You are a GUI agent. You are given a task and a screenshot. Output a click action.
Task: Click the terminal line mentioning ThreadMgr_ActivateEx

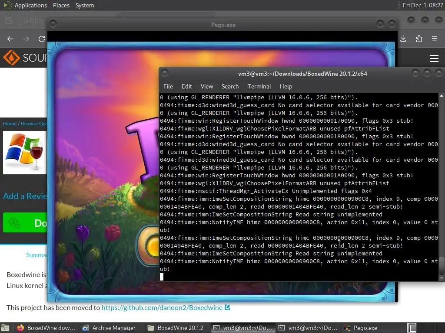pyautogui.click(x=266, y=191)
